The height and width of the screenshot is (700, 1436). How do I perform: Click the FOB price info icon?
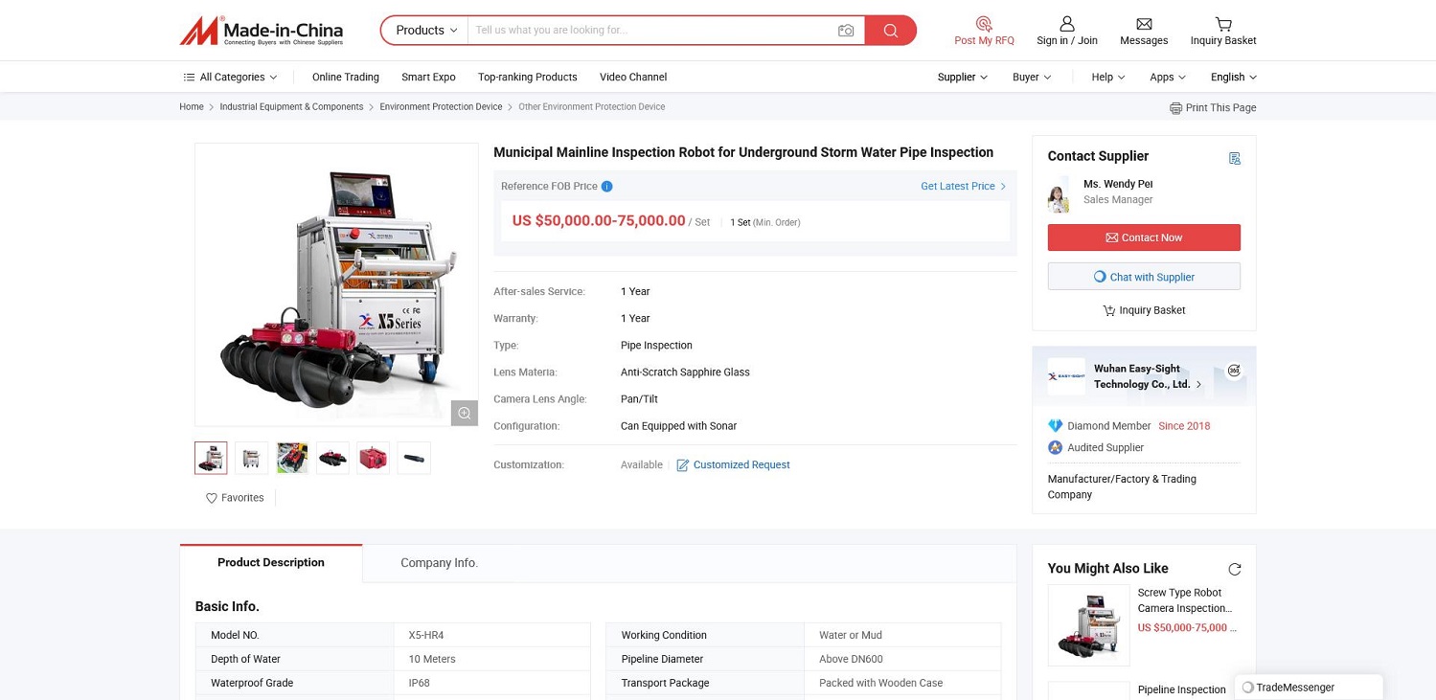pos(607,187)
